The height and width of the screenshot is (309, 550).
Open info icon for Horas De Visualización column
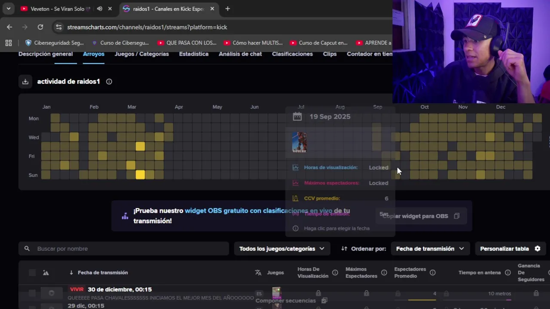pos(335,273)
